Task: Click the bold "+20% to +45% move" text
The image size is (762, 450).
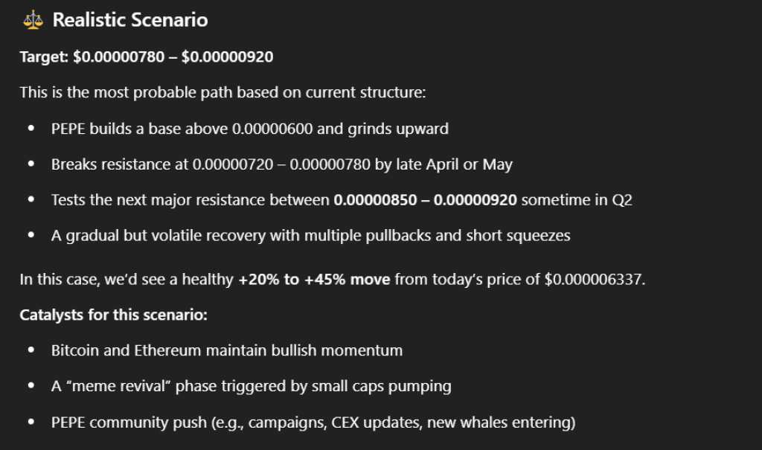Action: 314,280
